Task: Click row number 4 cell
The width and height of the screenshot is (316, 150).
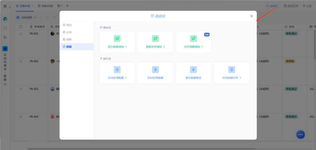Action: (20, 117)
